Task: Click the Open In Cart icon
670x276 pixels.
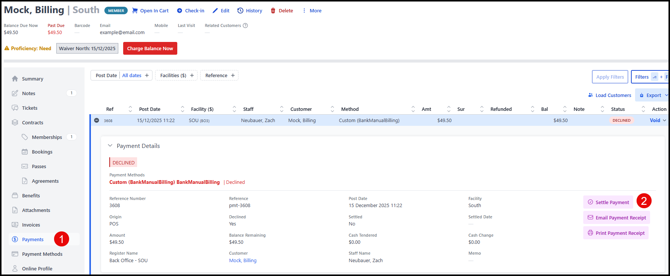Action: click(135, 10)
